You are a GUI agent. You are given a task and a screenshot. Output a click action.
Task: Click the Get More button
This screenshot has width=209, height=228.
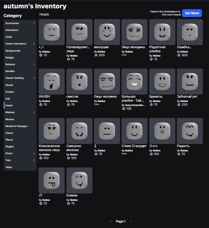(192, 13)
